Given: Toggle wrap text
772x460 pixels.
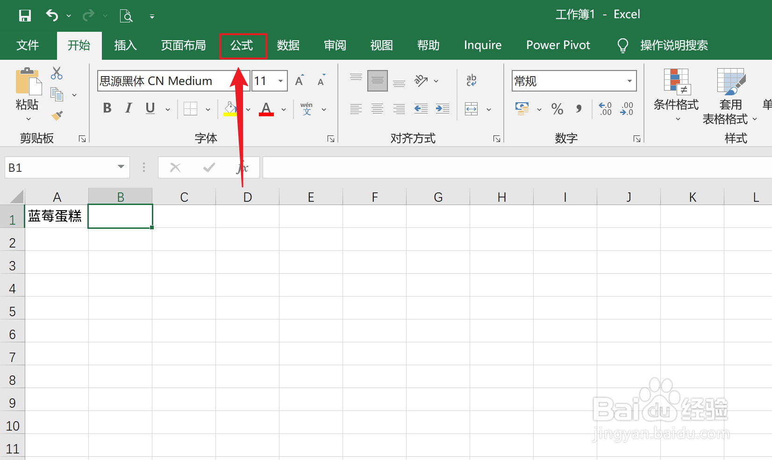Looking at the screenshot, I should point(472,80).
